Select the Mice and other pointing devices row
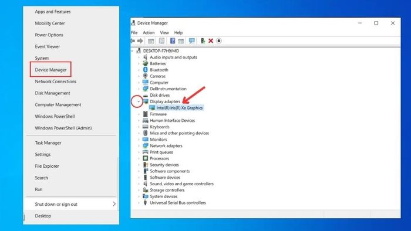Image resolution: width=411 pixels, height=231 pixels. click(179, 133)
